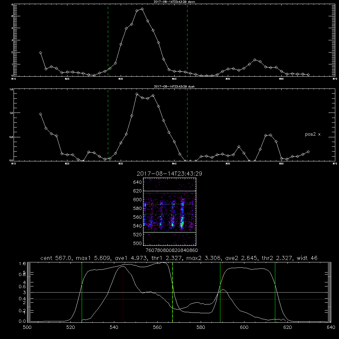The image size is (339, 339).
Task: Click the x-axis label '560' under bottom plot
Action: [157, 327]
